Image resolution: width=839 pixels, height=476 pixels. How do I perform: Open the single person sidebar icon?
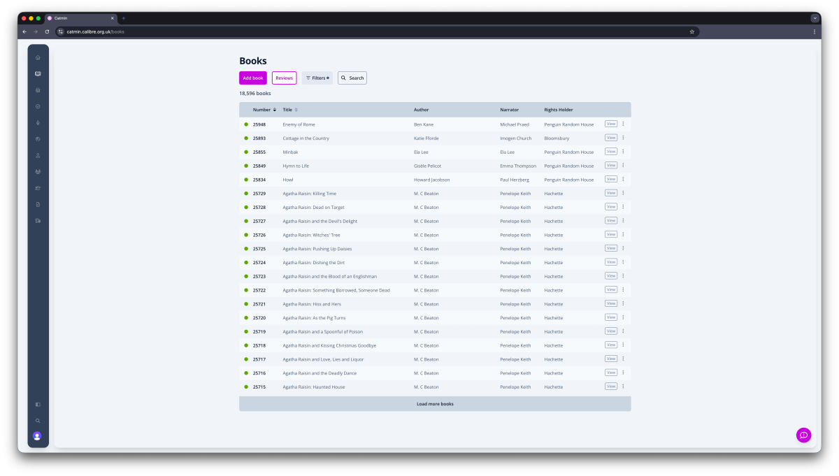(x=38, y=155)
